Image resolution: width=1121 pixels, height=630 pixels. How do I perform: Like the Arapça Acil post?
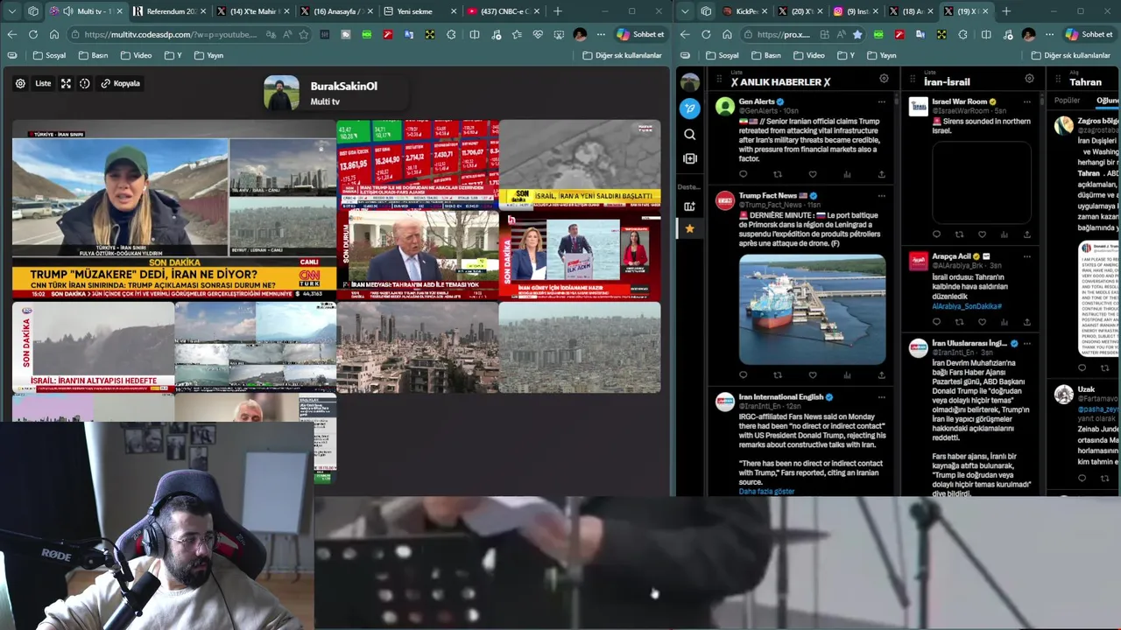click(x=982, y=322)
